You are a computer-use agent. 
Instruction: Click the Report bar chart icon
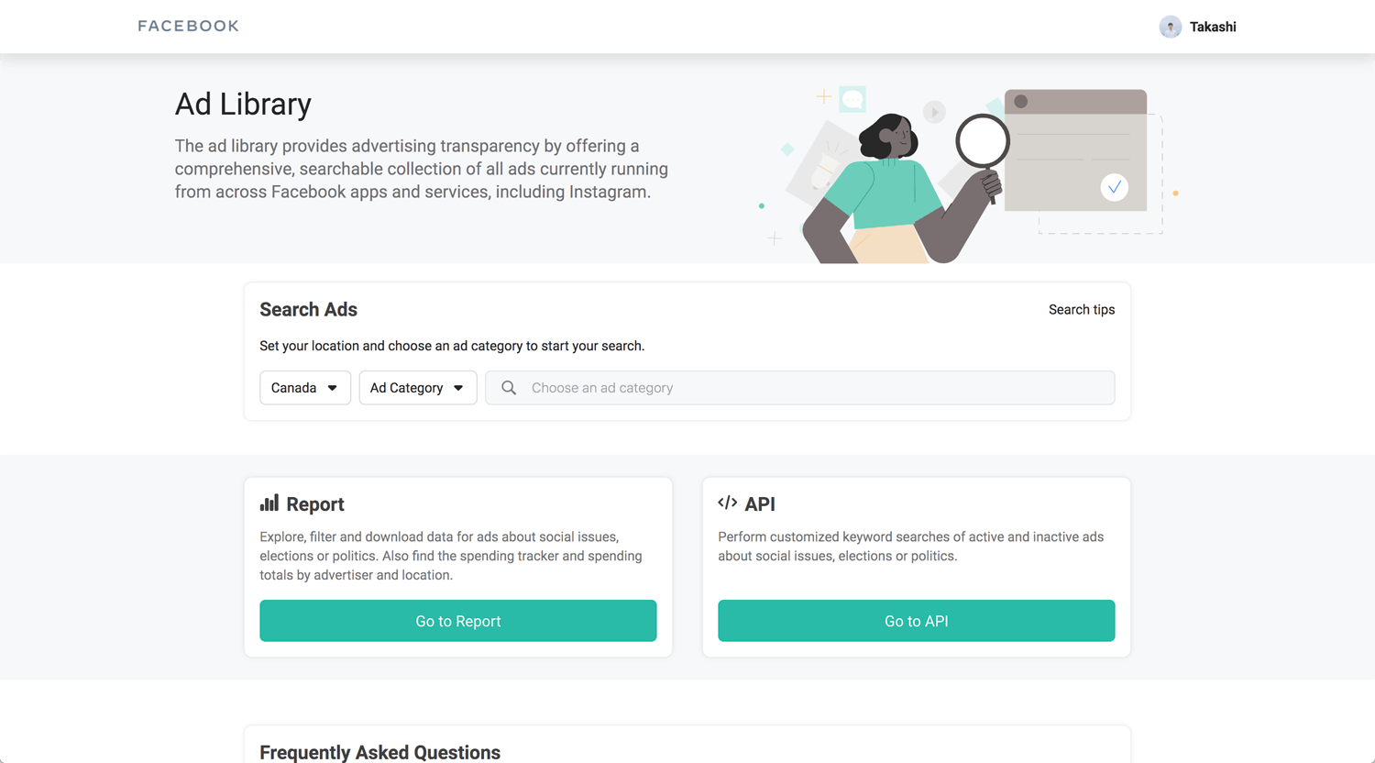(269, 503)
